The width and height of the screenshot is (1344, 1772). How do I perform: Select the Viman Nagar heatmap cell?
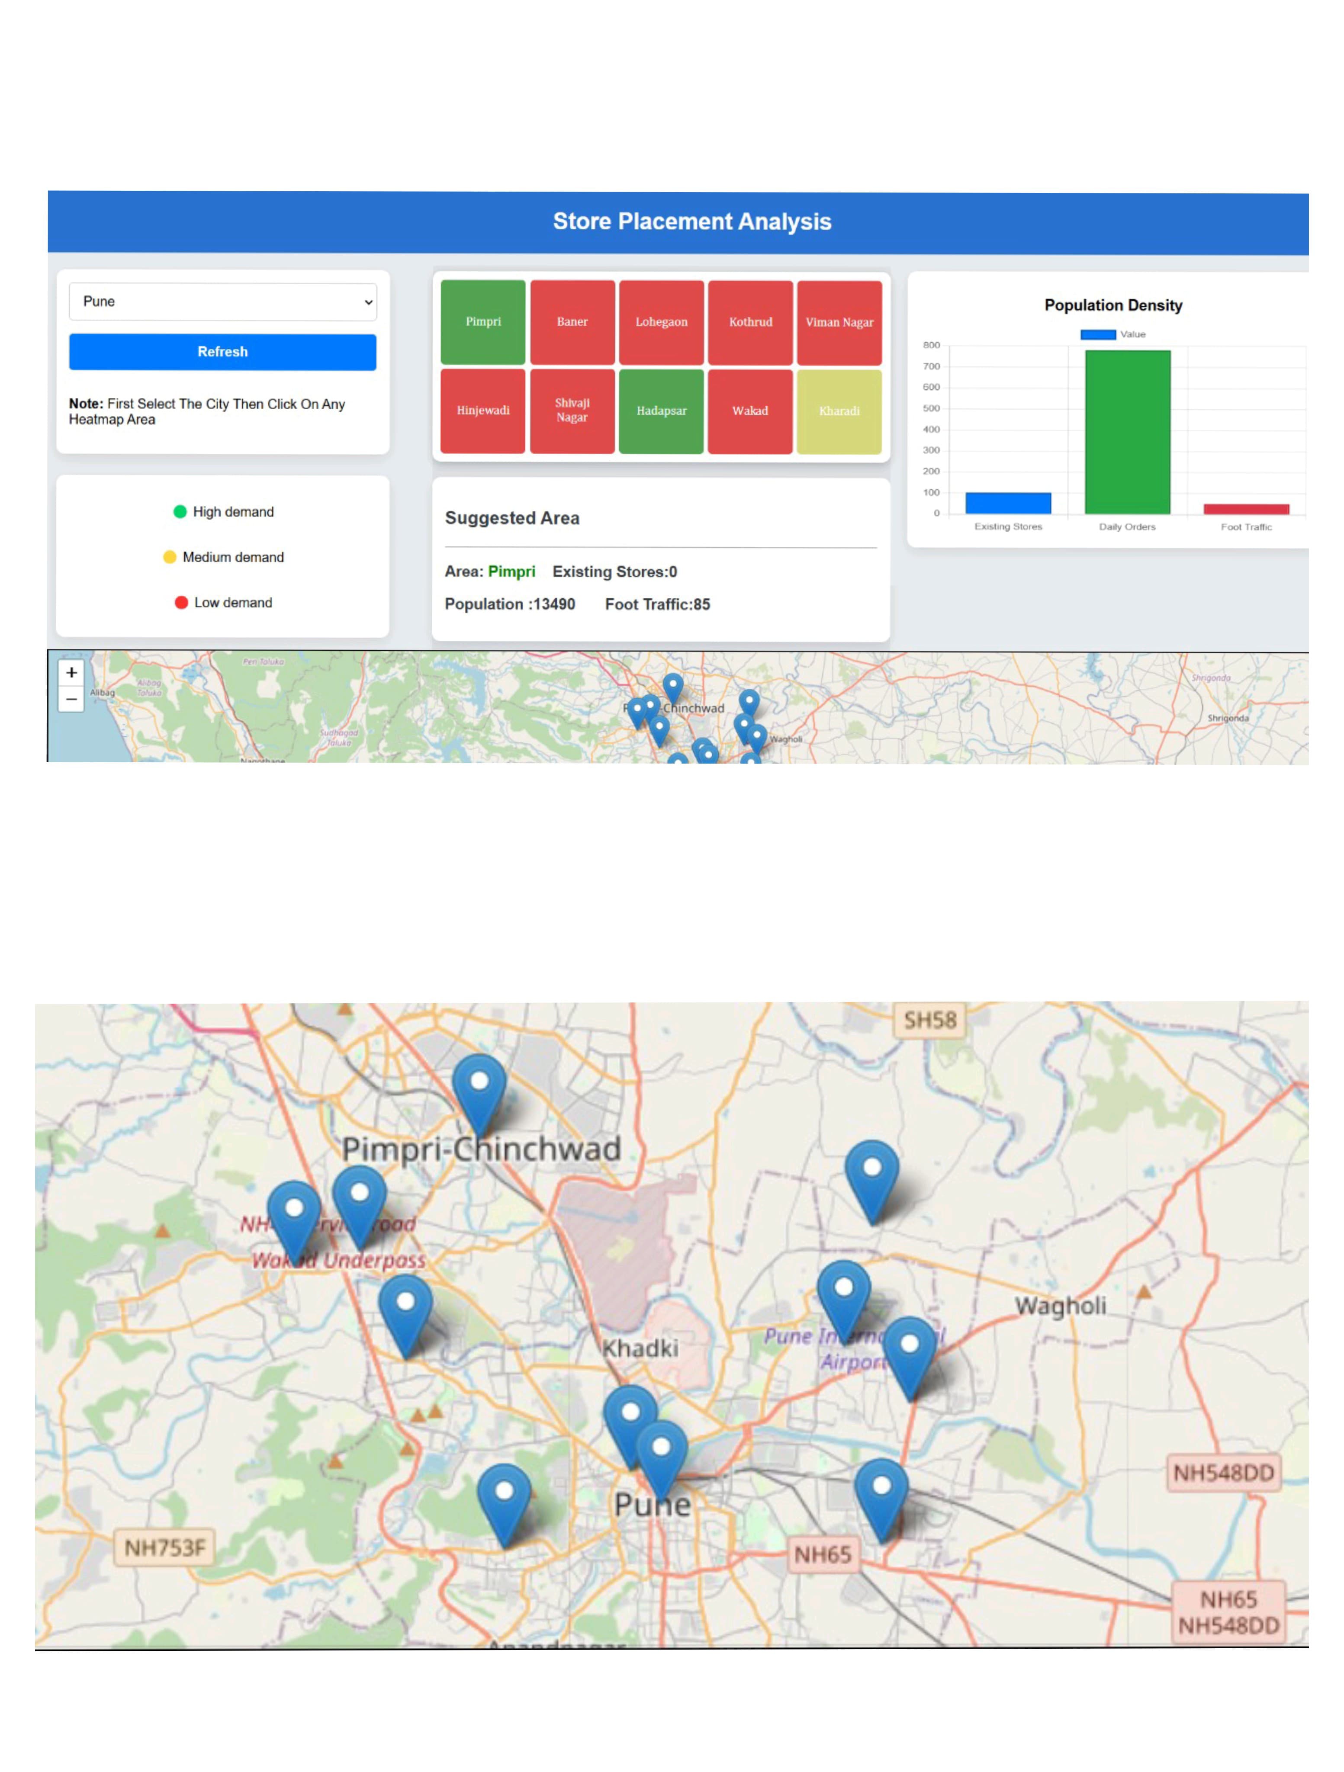point(840,322)
